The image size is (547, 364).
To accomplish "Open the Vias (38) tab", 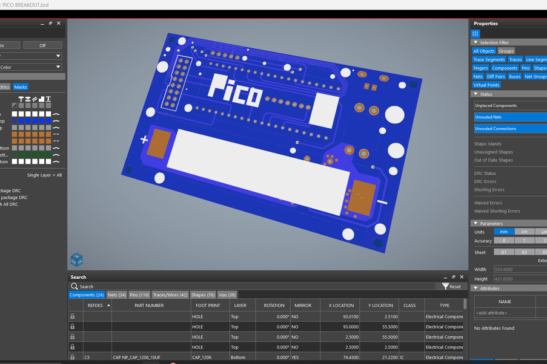I will [227, 294].
